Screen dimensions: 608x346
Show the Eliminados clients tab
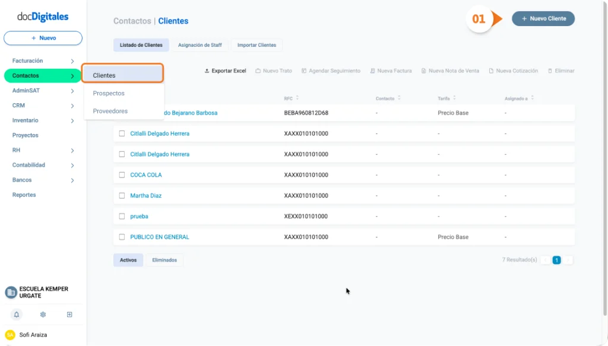coord(164,260)
